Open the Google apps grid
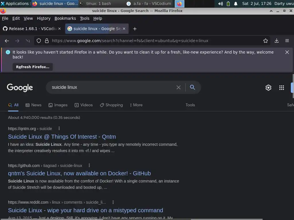The image size is (294, 220). tap(282, 88)
